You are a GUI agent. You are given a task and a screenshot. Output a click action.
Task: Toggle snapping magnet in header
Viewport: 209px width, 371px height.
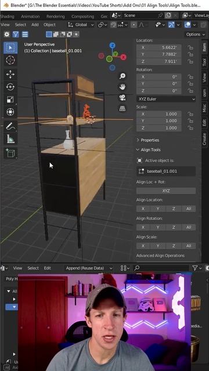click(x=114, y=24)
